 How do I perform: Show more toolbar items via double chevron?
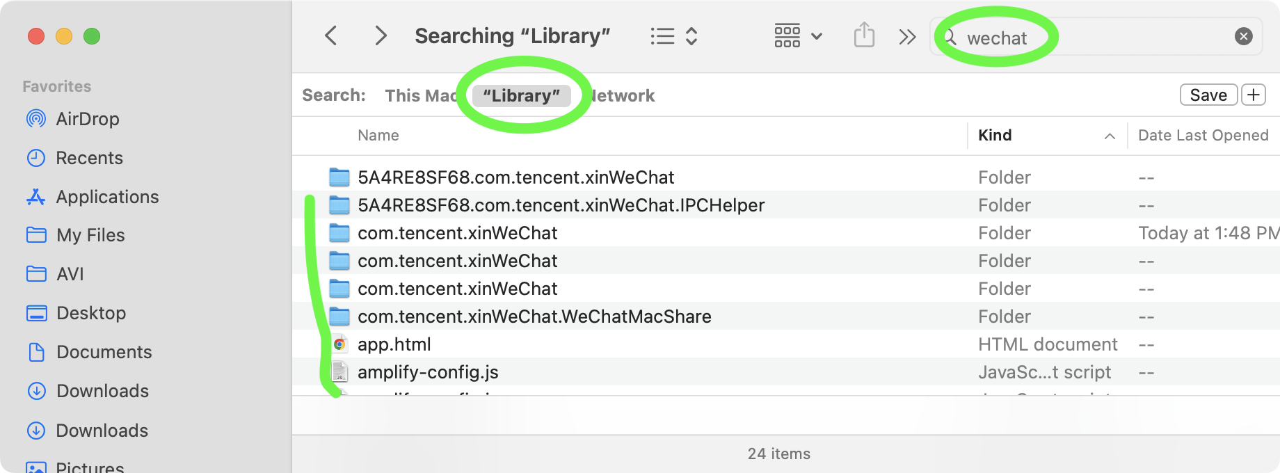[907, 36]
